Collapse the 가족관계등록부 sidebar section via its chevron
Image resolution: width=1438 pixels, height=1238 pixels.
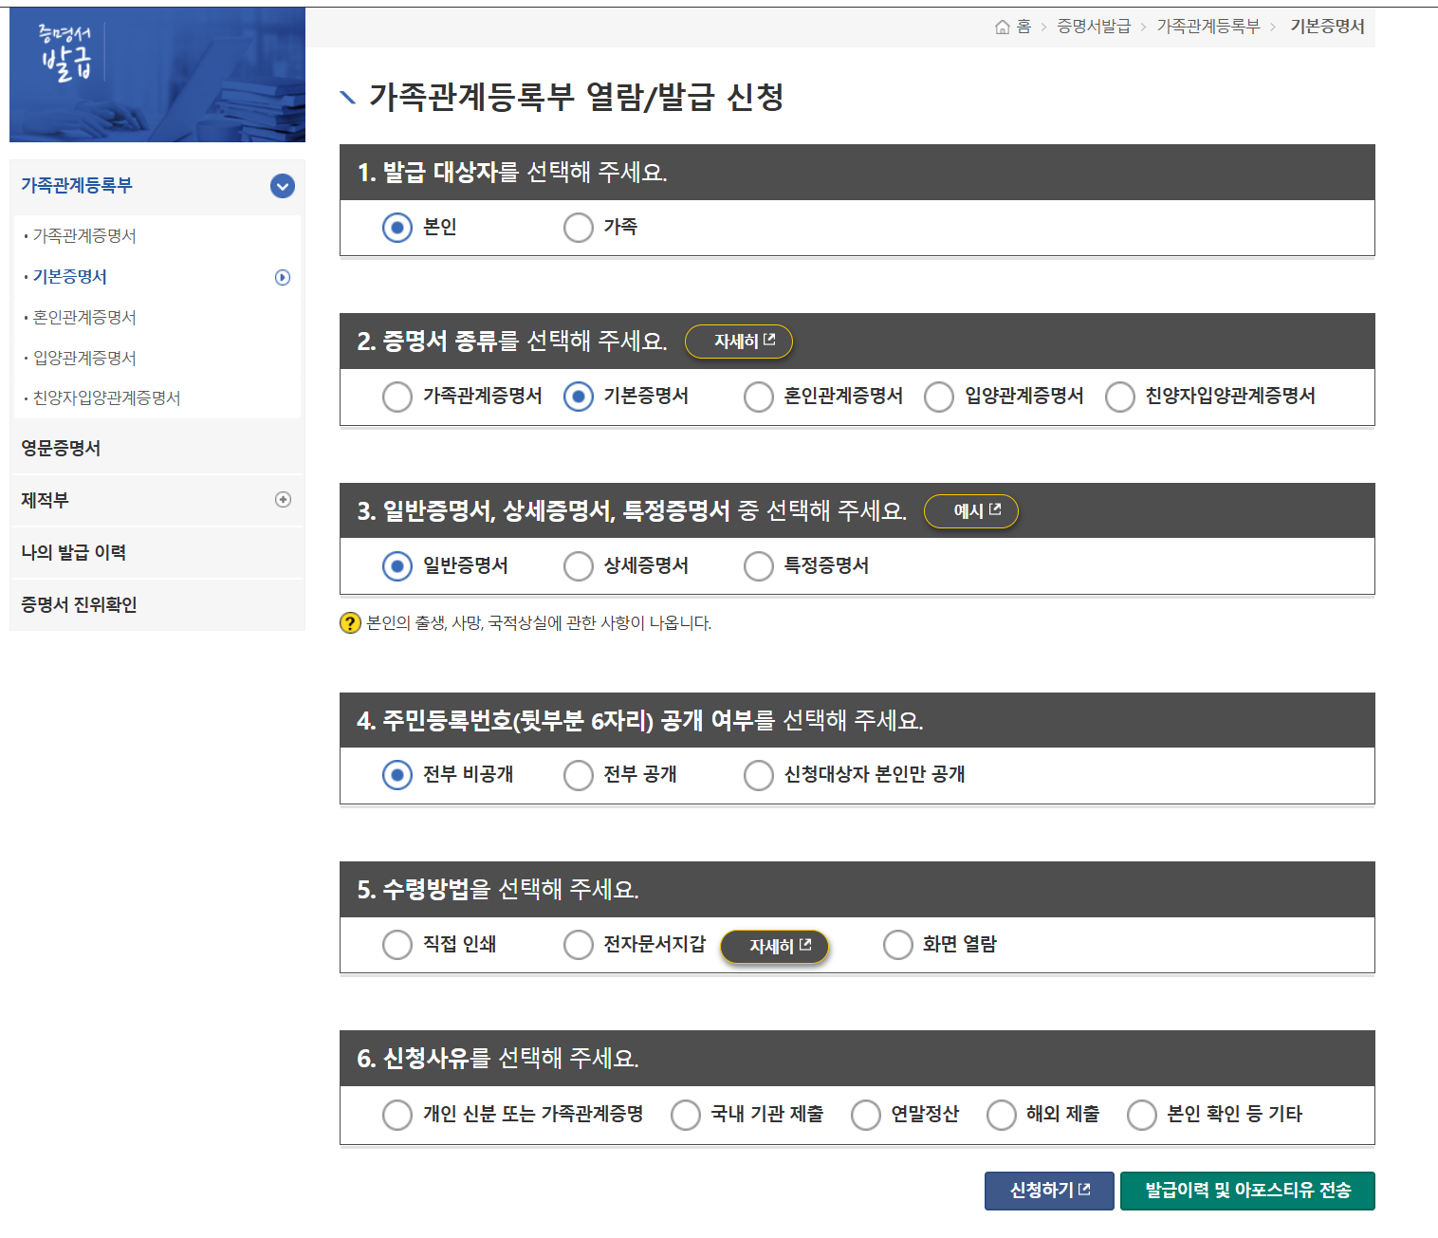282,187
